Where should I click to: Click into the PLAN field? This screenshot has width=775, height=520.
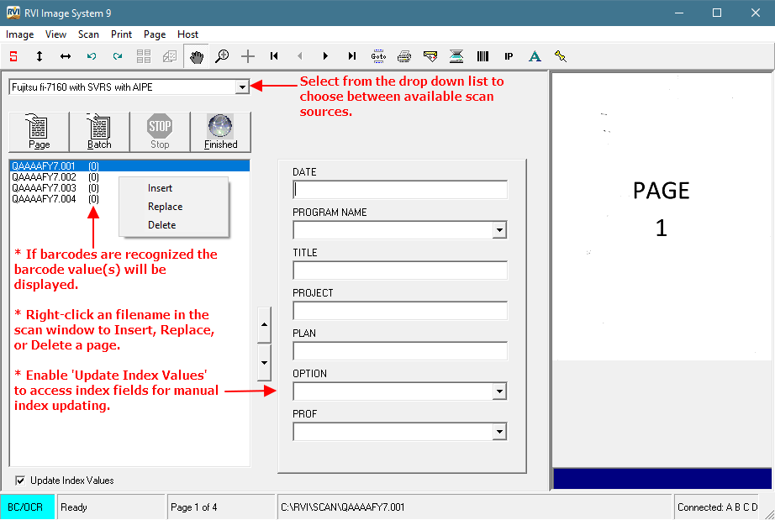pyautogui.click(x=400, y=351)
